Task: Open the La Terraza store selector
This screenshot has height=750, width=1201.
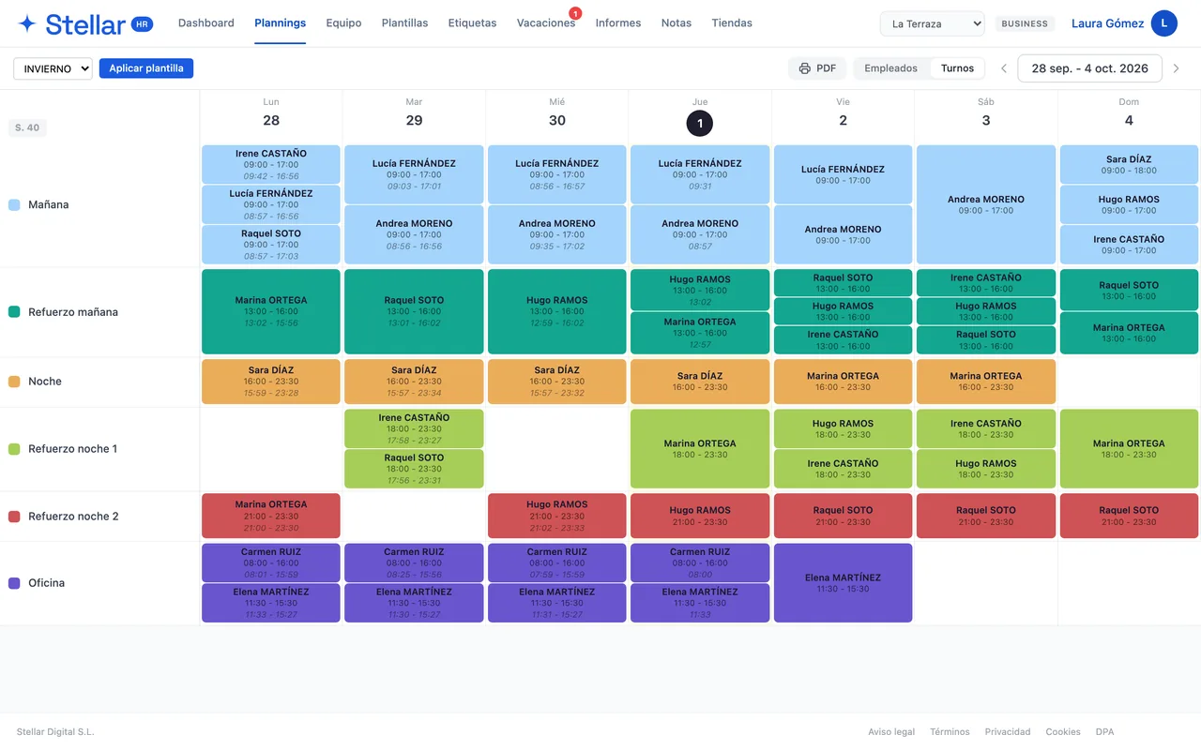Action: (x=932, y=23)
